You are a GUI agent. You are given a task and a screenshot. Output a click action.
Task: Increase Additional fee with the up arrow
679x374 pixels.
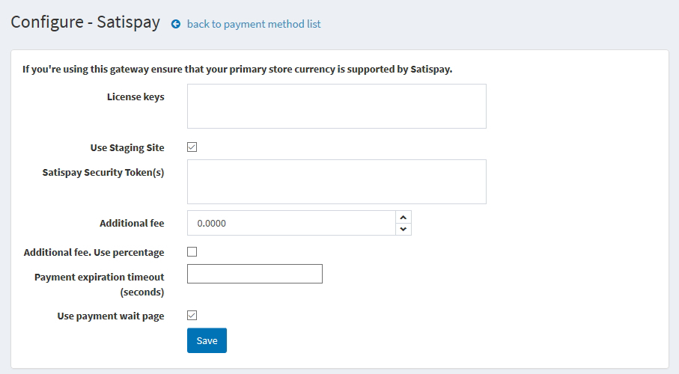tap(404, 218)
